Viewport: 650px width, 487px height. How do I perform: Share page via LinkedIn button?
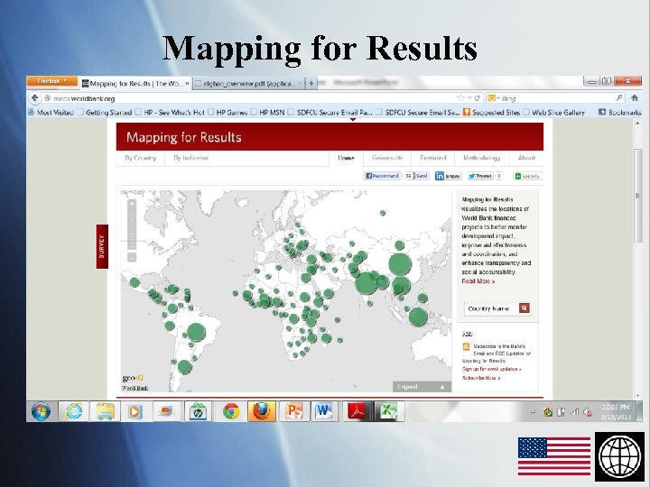(448, 176)
